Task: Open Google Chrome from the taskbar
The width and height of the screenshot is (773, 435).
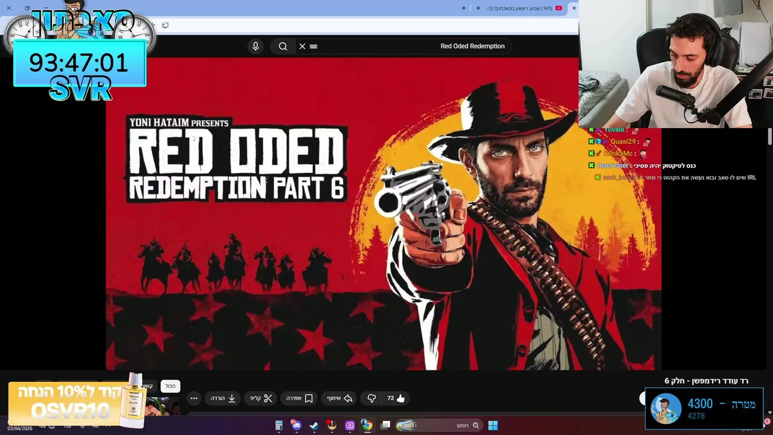Action: (x=367, y=425)
